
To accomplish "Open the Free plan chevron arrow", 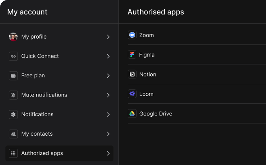I will 108,76.
